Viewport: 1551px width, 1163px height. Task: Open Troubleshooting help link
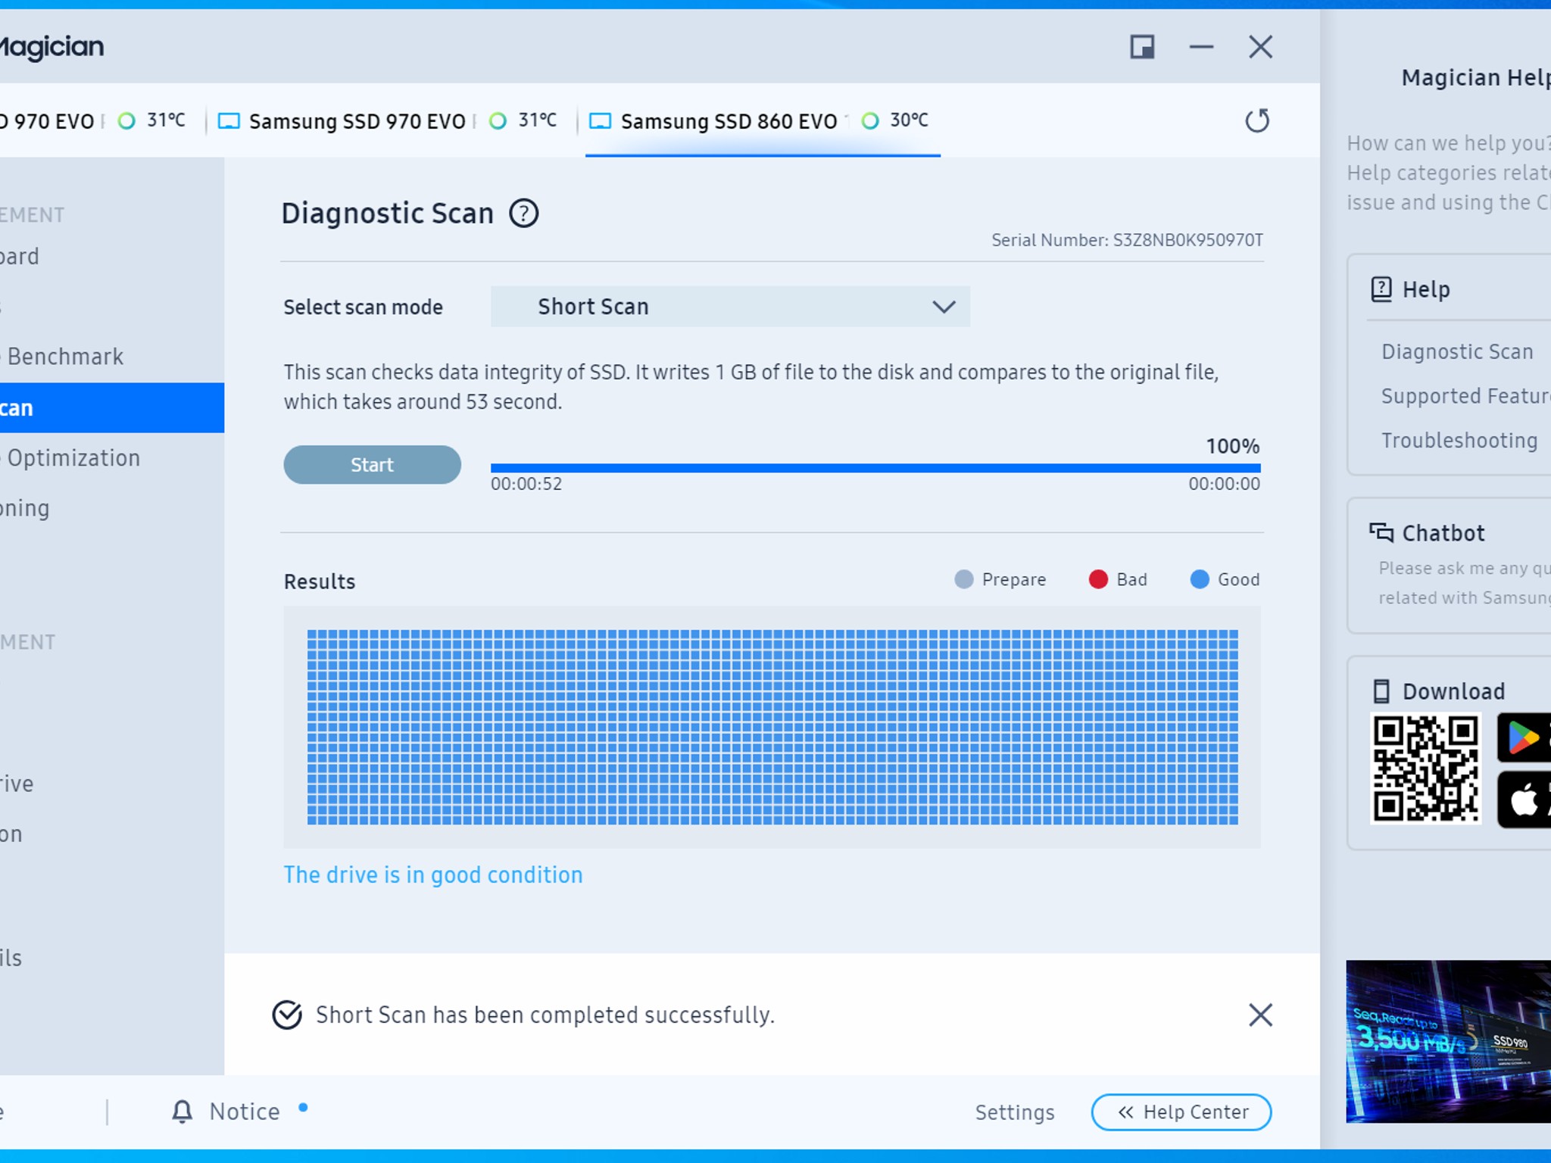tap(1459, 441)
